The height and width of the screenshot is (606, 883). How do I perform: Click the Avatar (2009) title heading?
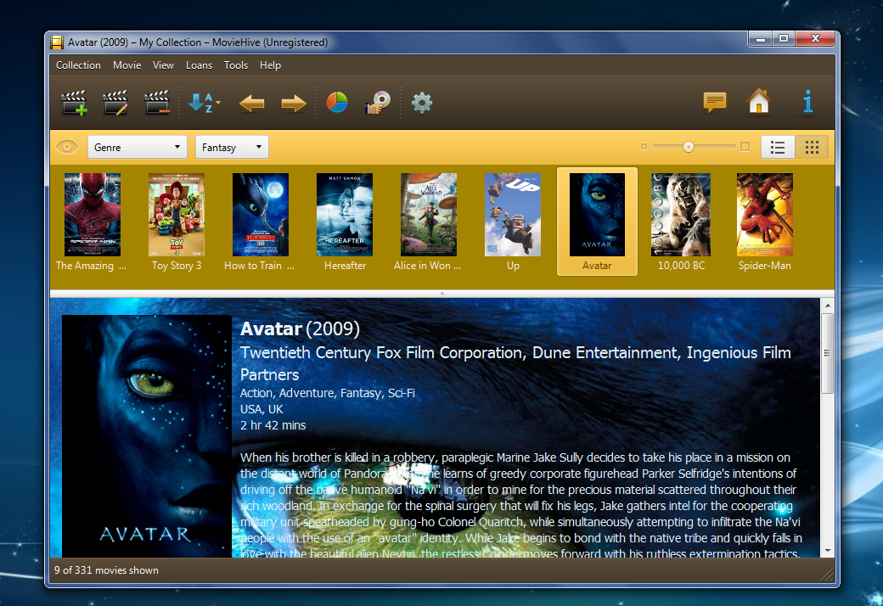pos(301,329)
